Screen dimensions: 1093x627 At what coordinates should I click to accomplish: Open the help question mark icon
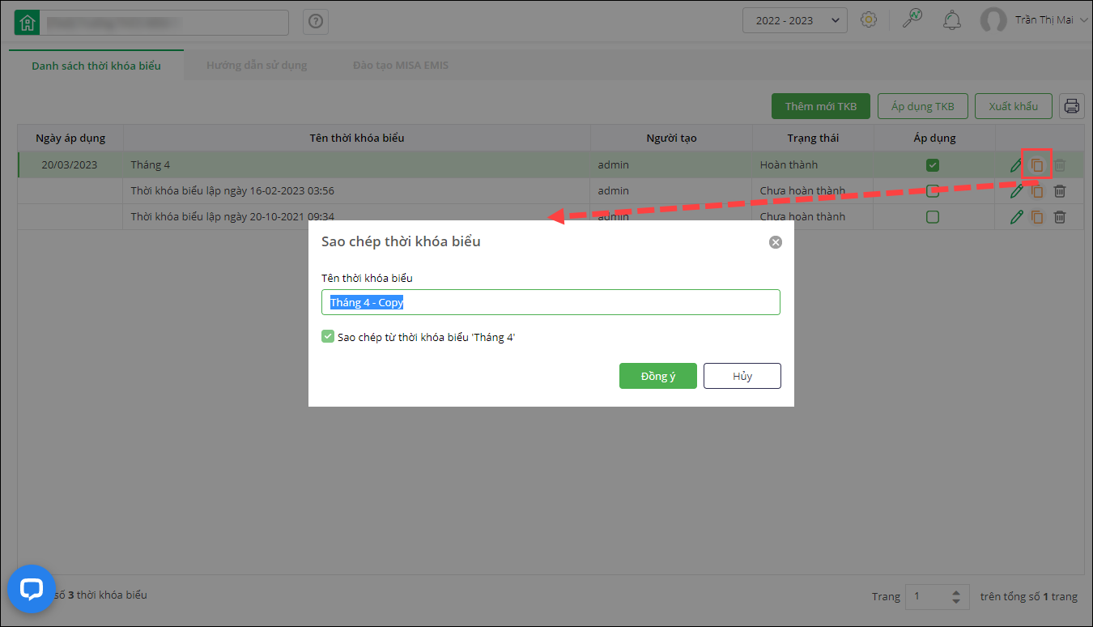[316, 23]
